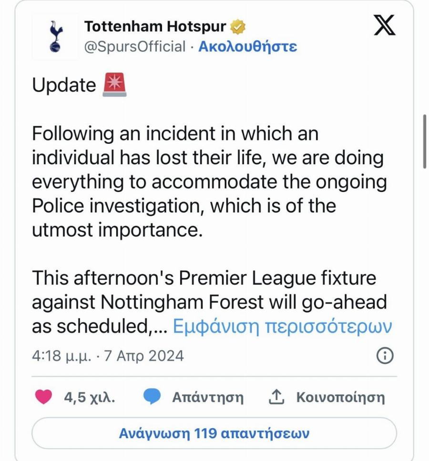The image size is (429, 461).
Task: Click the blue reply bubble icon
Action: (x=152, y=397)
